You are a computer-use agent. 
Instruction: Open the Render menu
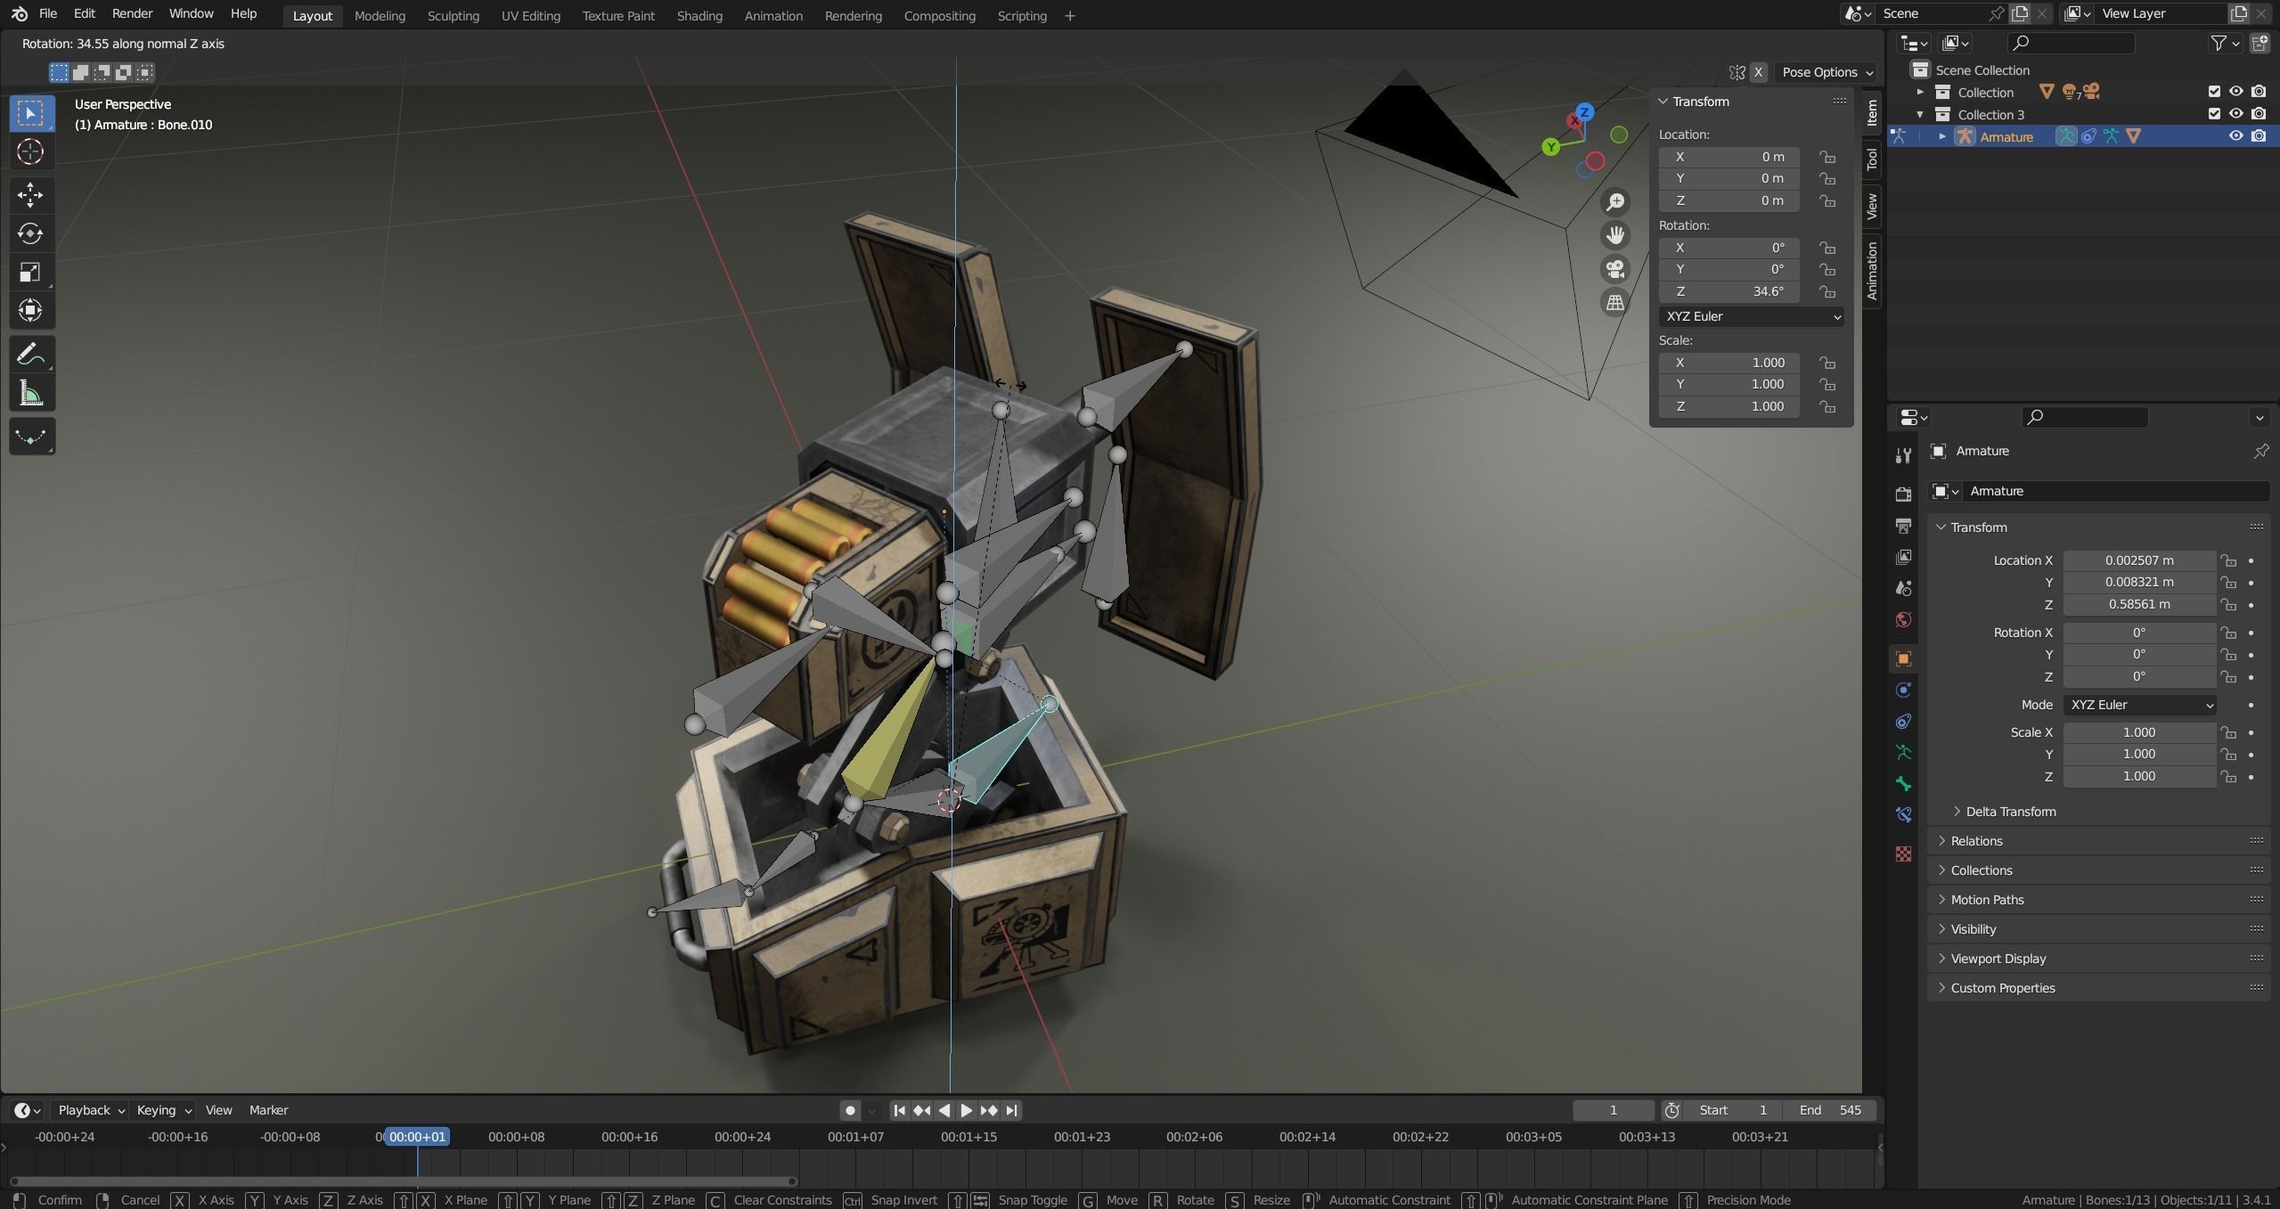tap(132, 14)
